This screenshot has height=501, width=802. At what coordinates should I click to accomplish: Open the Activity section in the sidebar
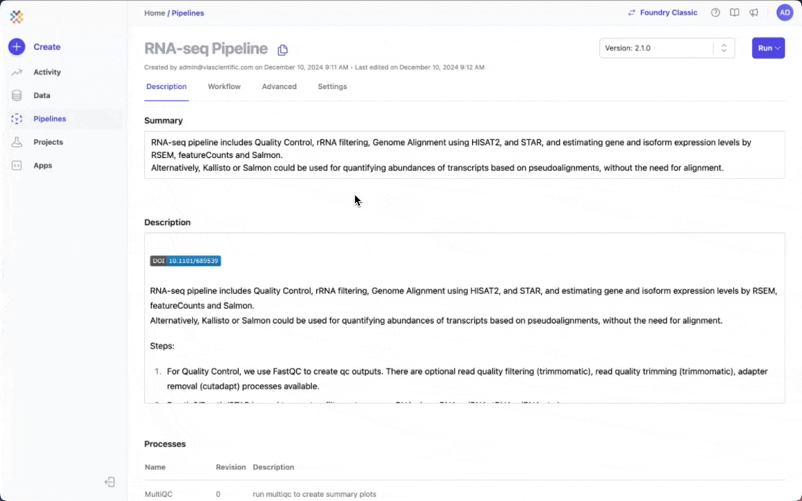47,72
